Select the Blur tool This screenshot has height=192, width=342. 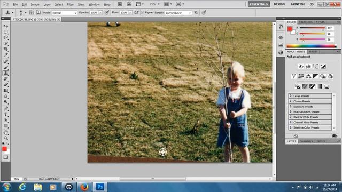(x=6, y=96)
